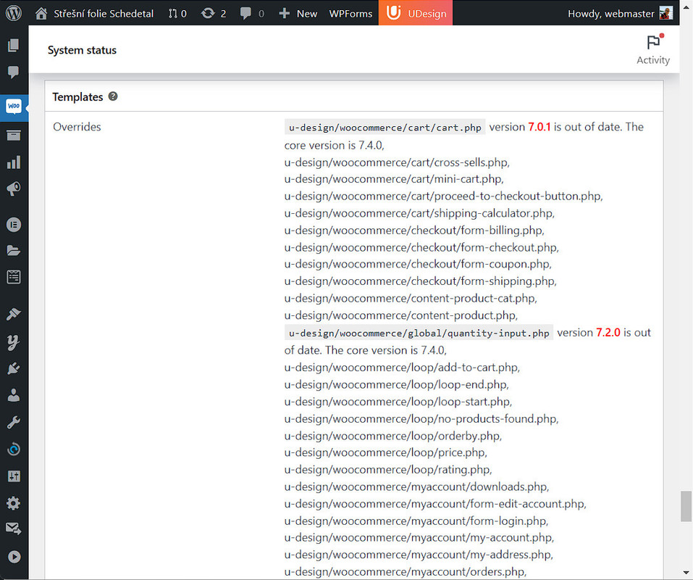
Task: Open Marketing megaphone icon
Action: click(x=14, y=189)
